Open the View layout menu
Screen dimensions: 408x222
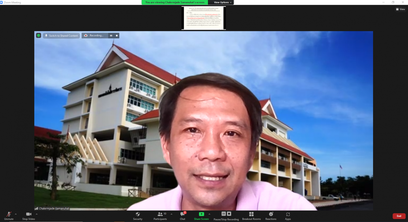400,9
